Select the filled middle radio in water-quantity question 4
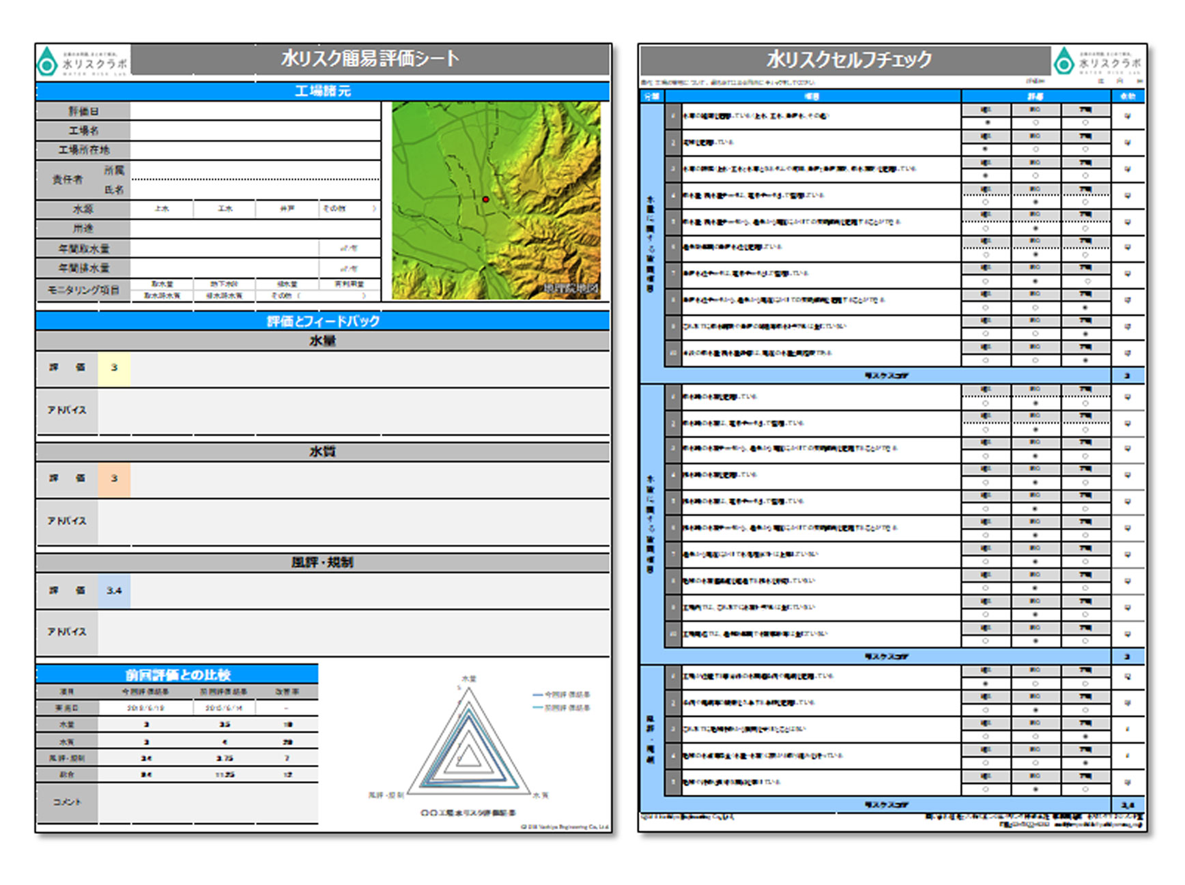1185x885 pixels. pyautogui.click(x=1036, y=203)
